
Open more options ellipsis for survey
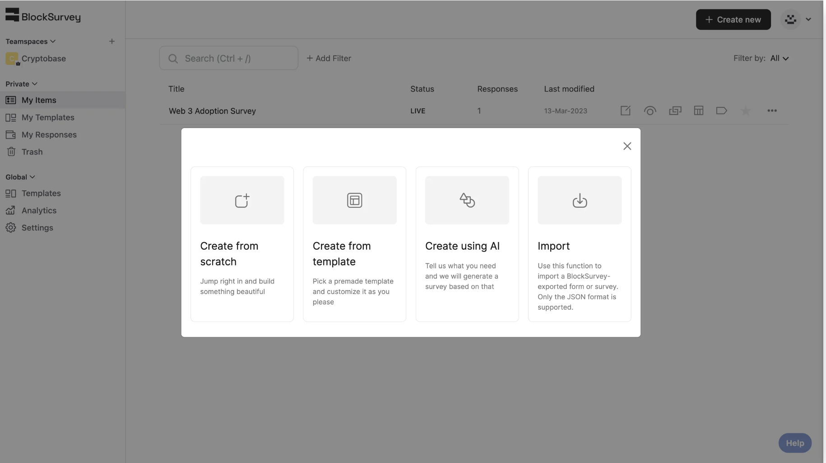(x=772, y=110)
